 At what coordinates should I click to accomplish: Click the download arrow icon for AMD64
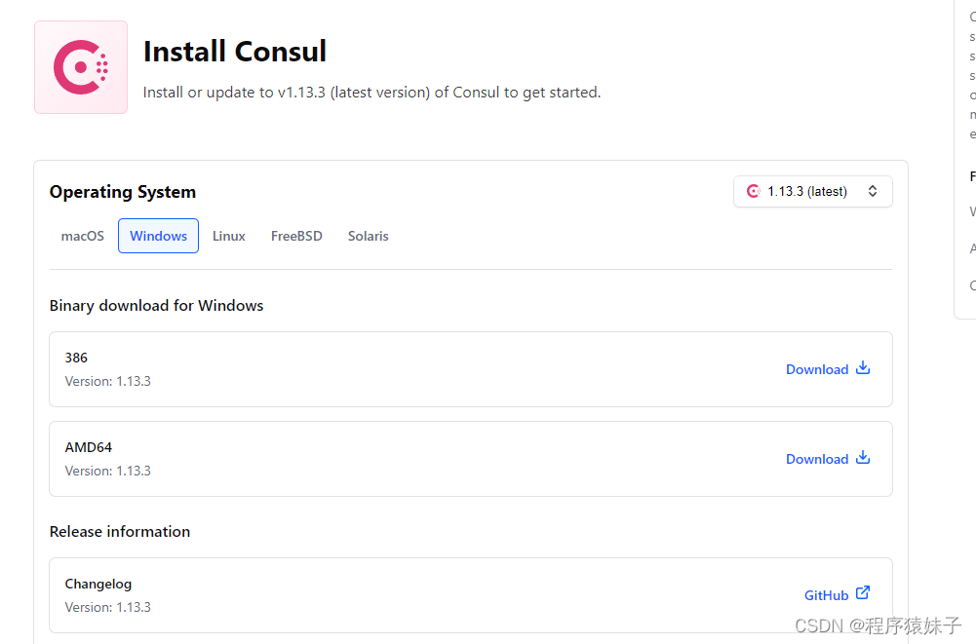(x=863, y=457)
